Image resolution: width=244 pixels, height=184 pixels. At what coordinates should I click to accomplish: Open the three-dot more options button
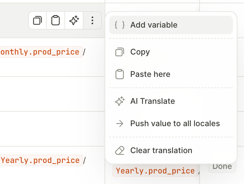click(92, 20)
